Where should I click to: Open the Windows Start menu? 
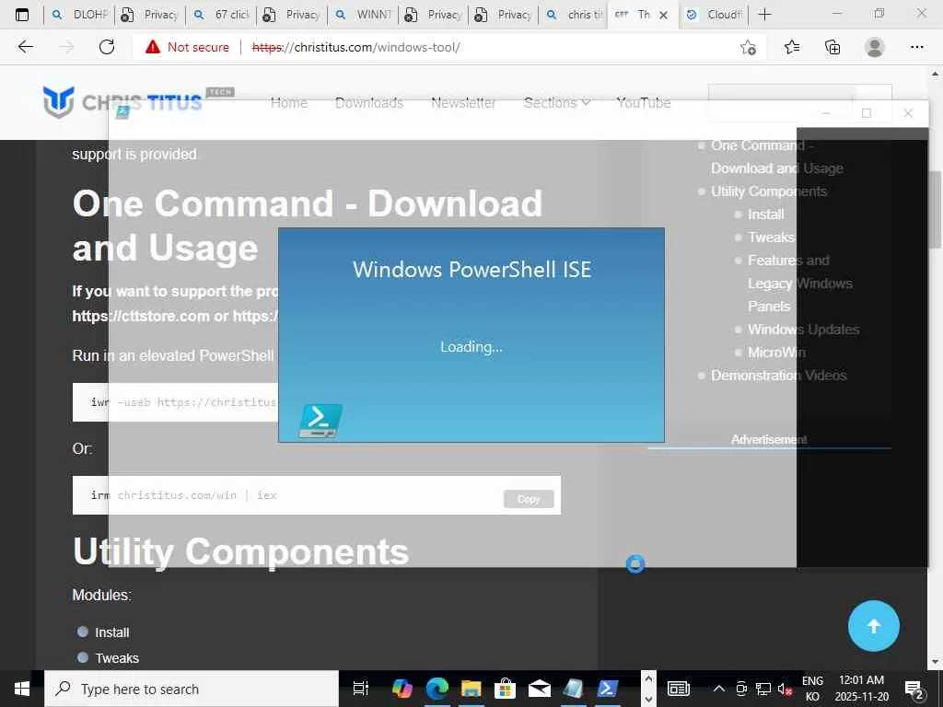(22, 689)
